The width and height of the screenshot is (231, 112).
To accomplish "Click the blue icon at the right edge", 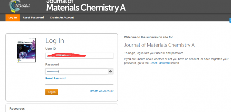I will tap(230, 20).
